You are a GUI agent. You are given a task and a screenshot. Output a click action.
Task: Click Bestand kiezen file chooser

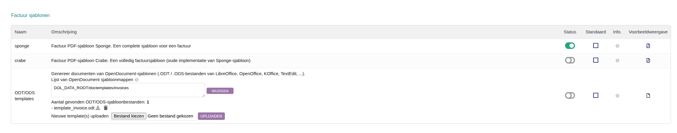pos(129,116)
